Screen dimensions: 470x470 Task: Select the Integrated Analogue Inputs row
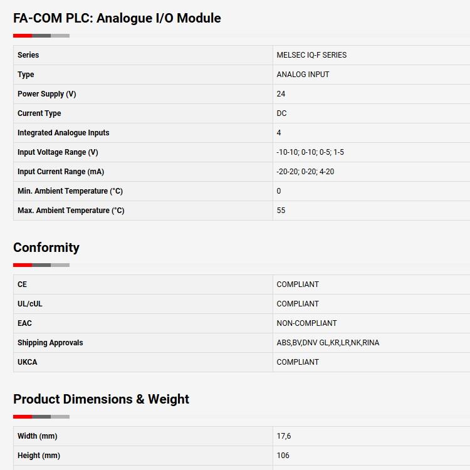pos(242,133)
